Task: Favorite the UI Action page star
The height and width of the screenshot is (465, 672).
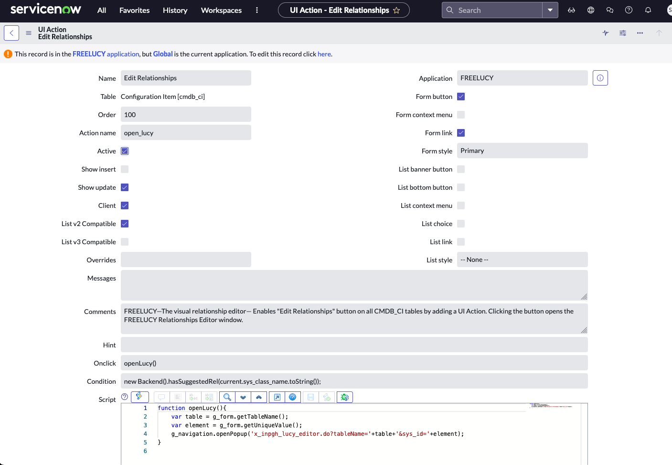Action: point(396,11)
